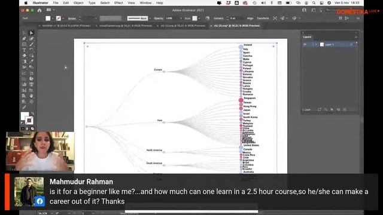
Task: Open the Type menu
Action: coord(92,3)
